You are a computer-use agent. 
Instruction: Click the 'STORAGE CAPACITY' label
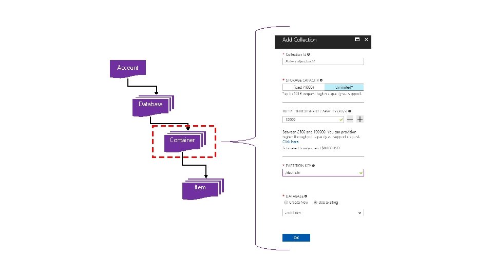point(302,80)
